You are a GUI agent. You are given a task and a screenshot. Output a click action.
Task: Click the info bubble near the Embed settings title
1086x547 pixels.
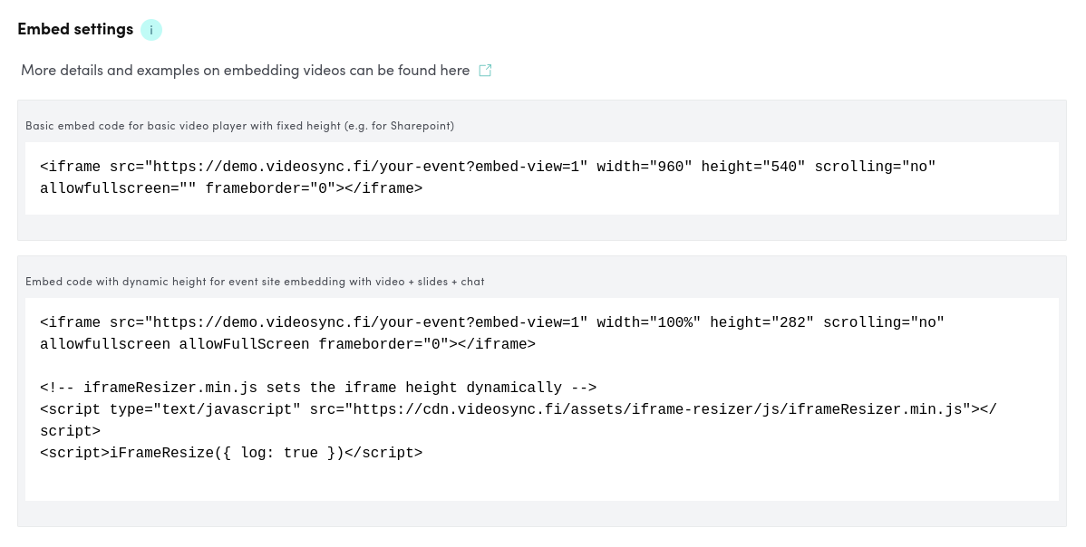pos(151,30)
